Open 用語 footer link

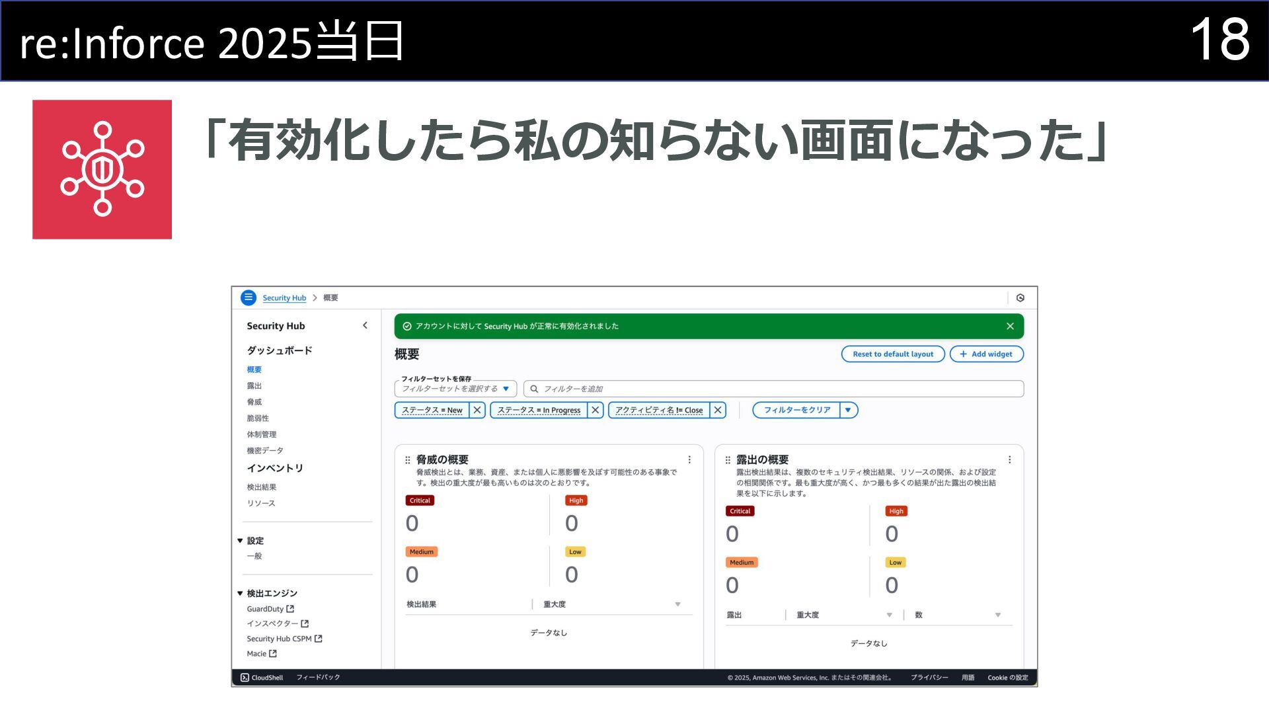pos(968,678)
